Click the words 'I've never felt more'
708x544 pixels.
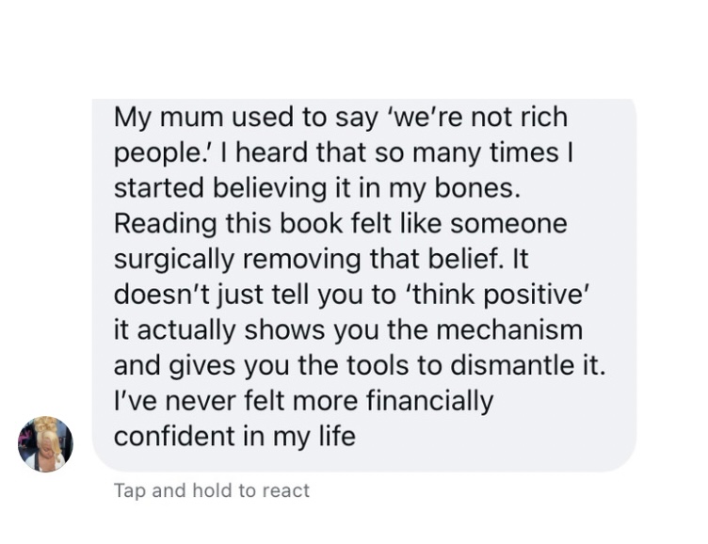point(235,401)
